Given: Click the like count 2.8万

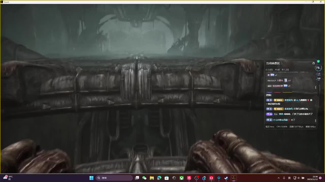Looking at the screenshot, I should click(x=269, y=70).
